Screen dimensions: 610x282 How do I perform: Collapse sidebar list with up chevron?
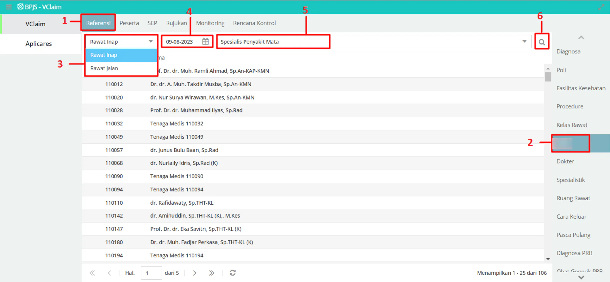581,38
